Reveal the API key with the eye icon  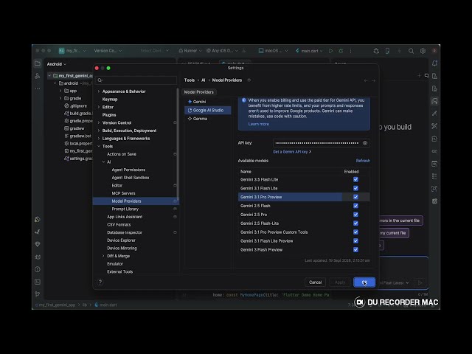coord(365,143)
